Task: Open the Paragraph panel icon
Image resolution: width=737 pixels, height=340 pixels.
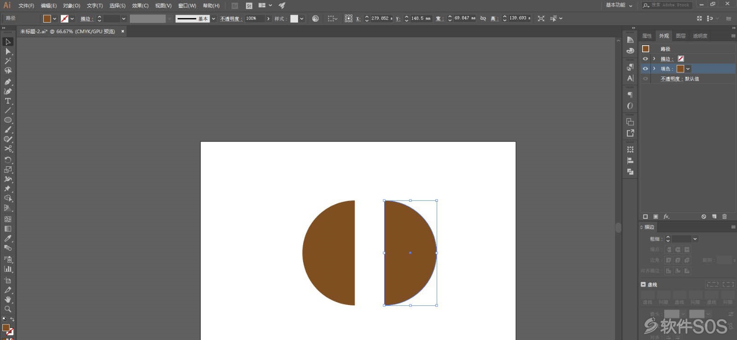Action: [630, 95]
